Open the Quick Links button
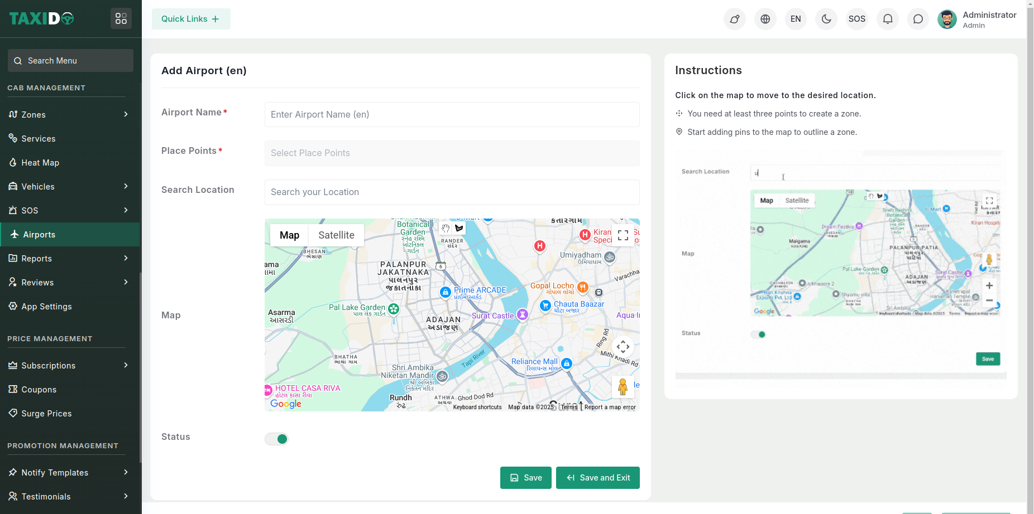The image size is (1034, 514). click(x=191, y=19)
